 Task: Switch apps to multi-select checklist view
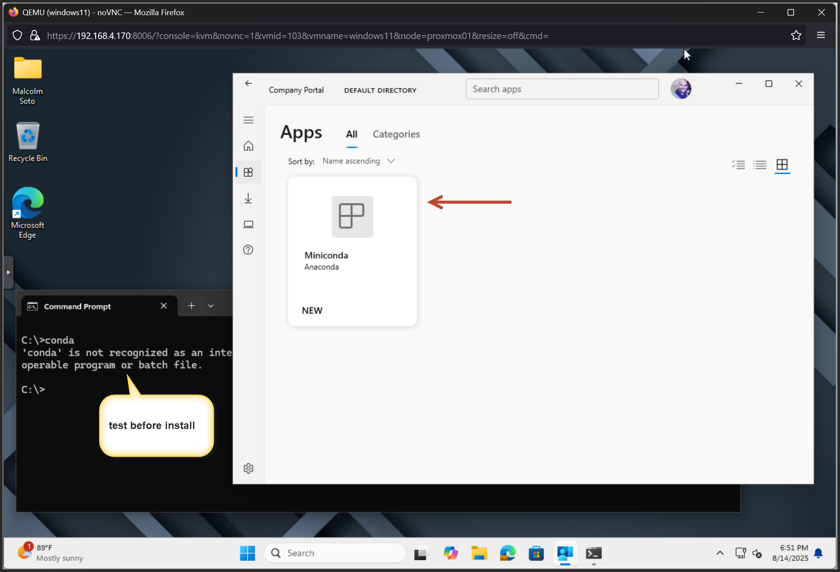pyautogui.click(x=739, y=165)
